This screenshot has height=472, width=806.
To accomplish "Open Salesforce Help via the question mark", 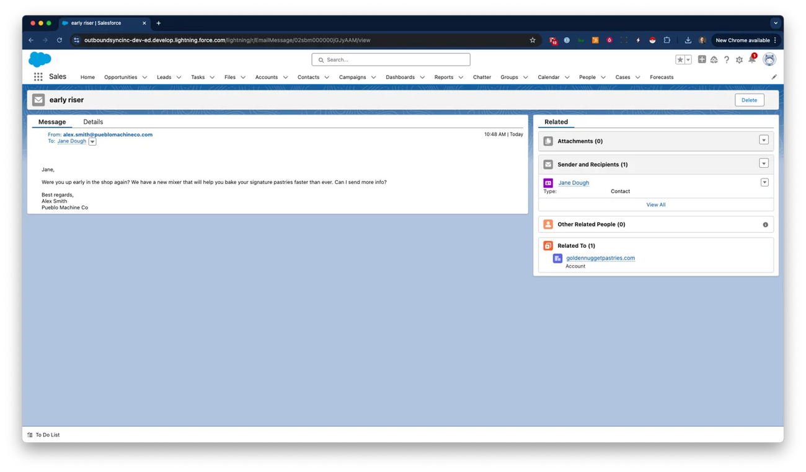I will (x=727, y=59).
